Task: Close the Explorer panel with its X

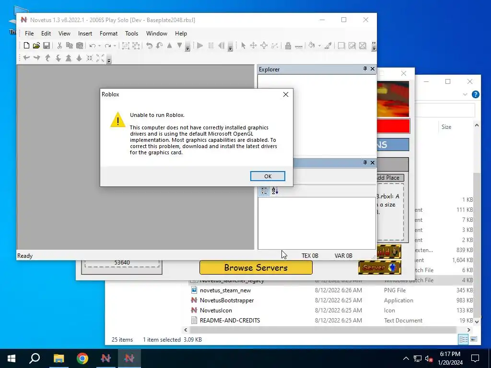Action: click(372, 69)
